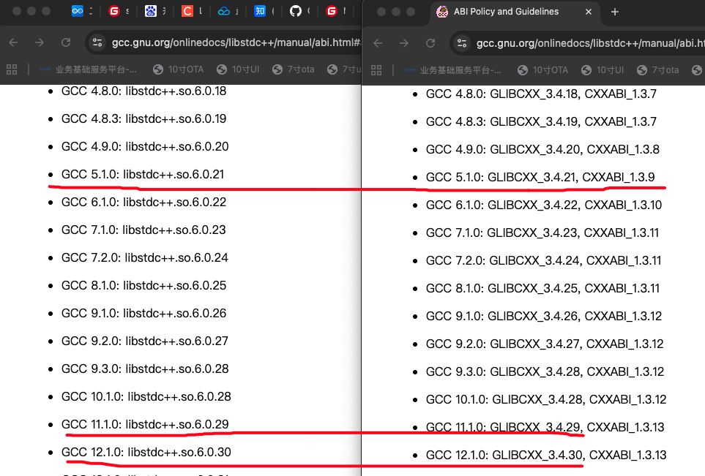
Task: Switch to the orange C-icon tab
Action: [x=187, y=11]
